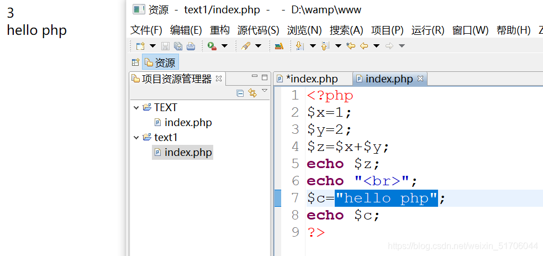Open the Forward history dropdown arrow
Viewport: 543px width, 256px height.
(x=402, y=46)
